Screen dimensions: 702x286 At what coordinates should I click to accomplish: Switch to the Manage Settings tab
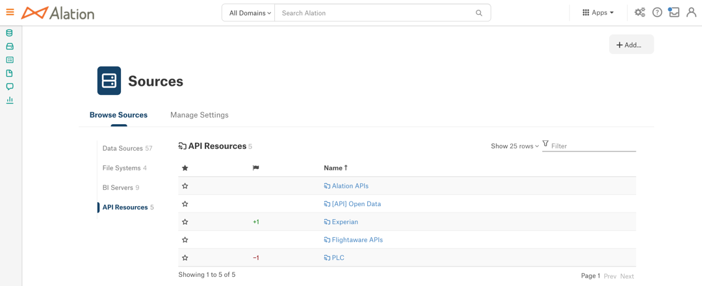[200, 115]
